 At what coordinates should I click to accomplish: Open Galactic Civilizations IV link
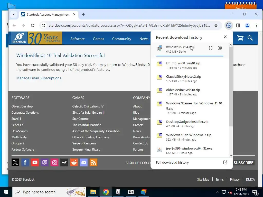pyautogui.click(x=88, y=106)
